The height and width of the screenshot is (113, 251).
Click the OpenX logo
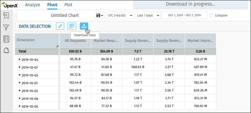point(9,5)
